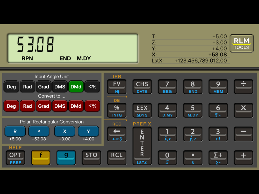Tap digit key 8 with END
The width and height of the screenshot is (259, 194).
(193, 87)
